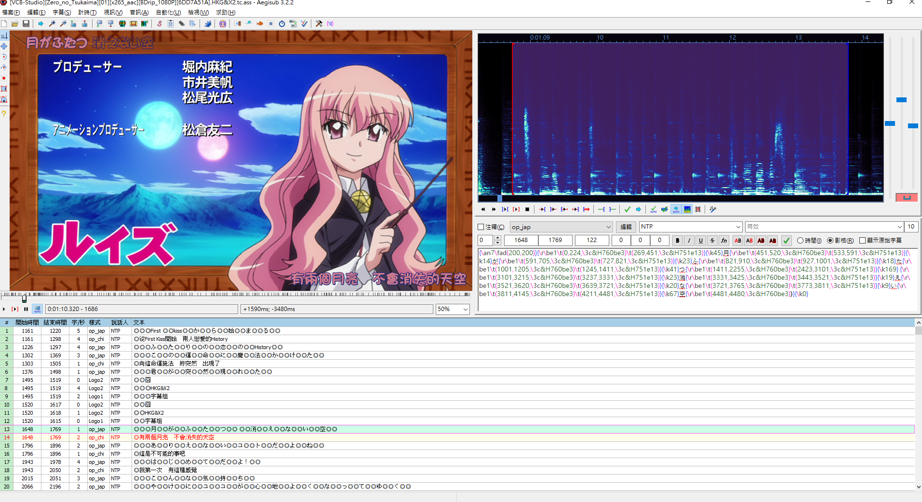Screen dimensions: 922x502
Task: Open the NTP actor dropdown
Action: (691, 227)
